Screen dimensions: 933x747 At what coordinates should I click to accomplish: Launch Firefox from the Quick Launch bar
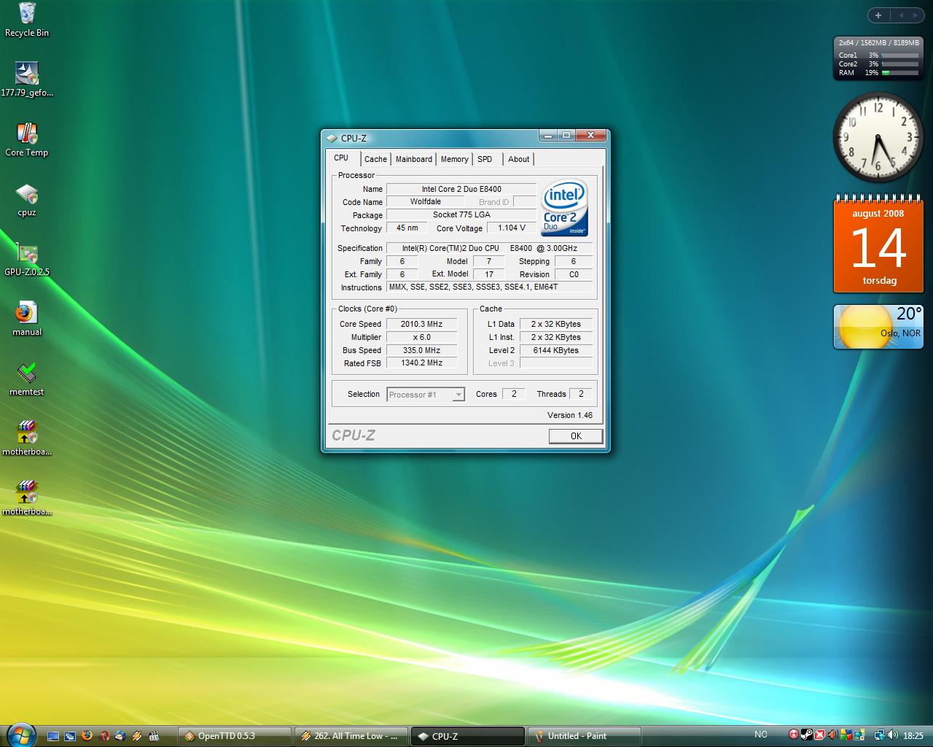(x=87, y=736)
